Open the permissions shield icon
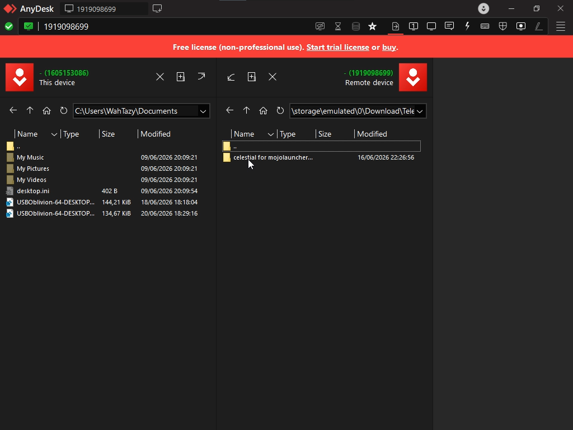 (503, 26)
